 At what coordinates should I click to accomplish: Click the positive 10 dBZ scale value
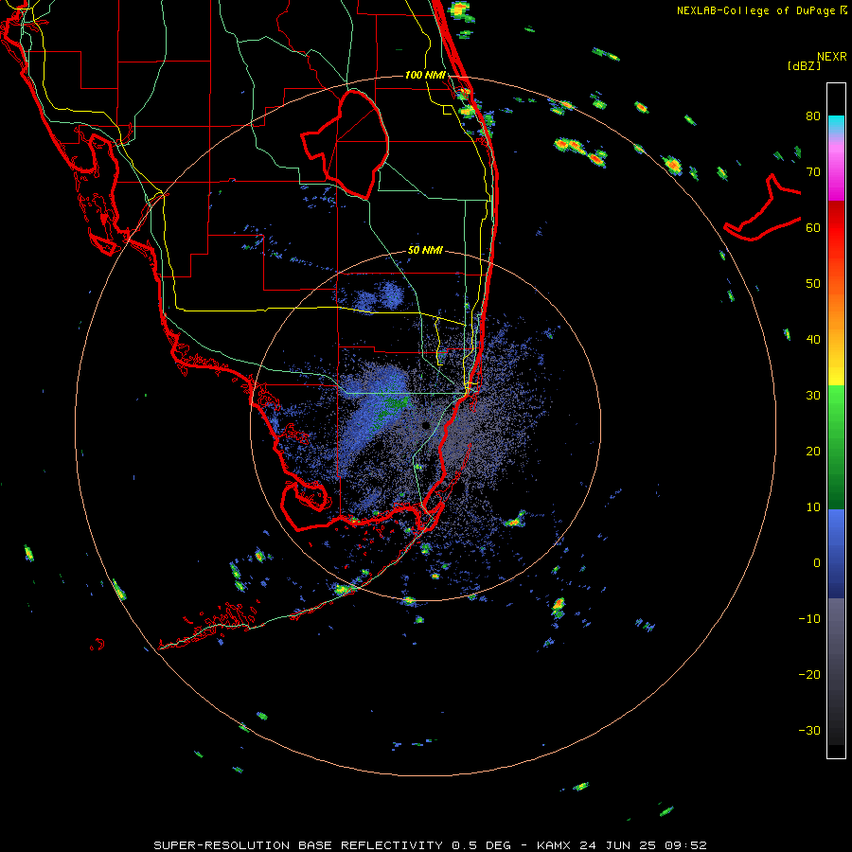813,507
